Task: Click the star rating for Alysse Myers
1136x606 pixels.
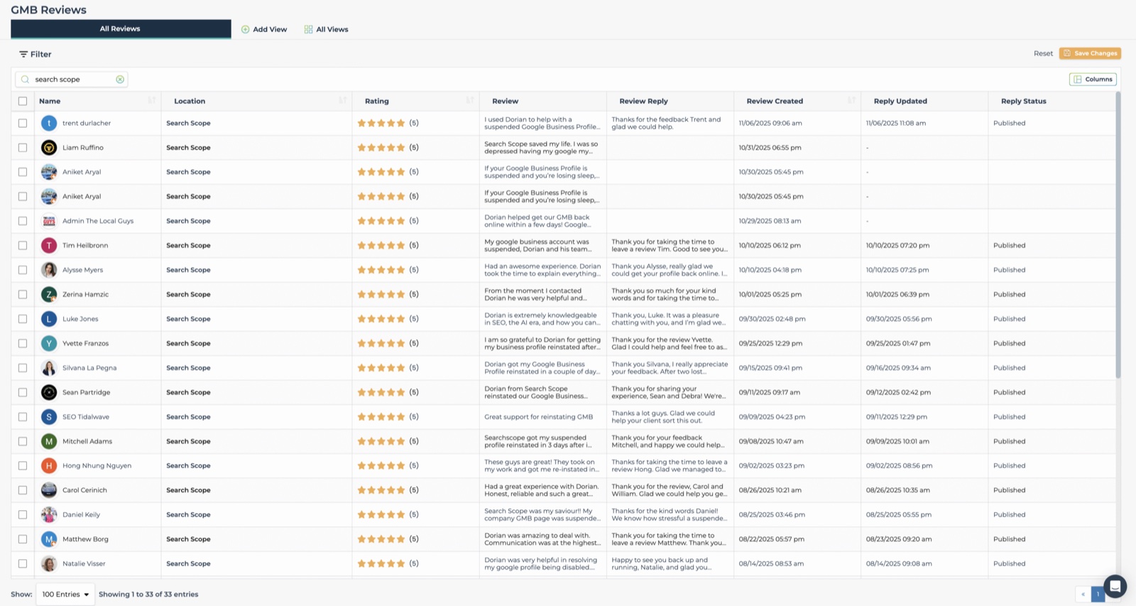Action: click(x=381, y=270)
